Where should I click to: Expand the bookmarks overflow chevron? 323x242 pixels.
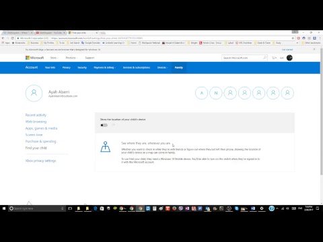(297, 42)
